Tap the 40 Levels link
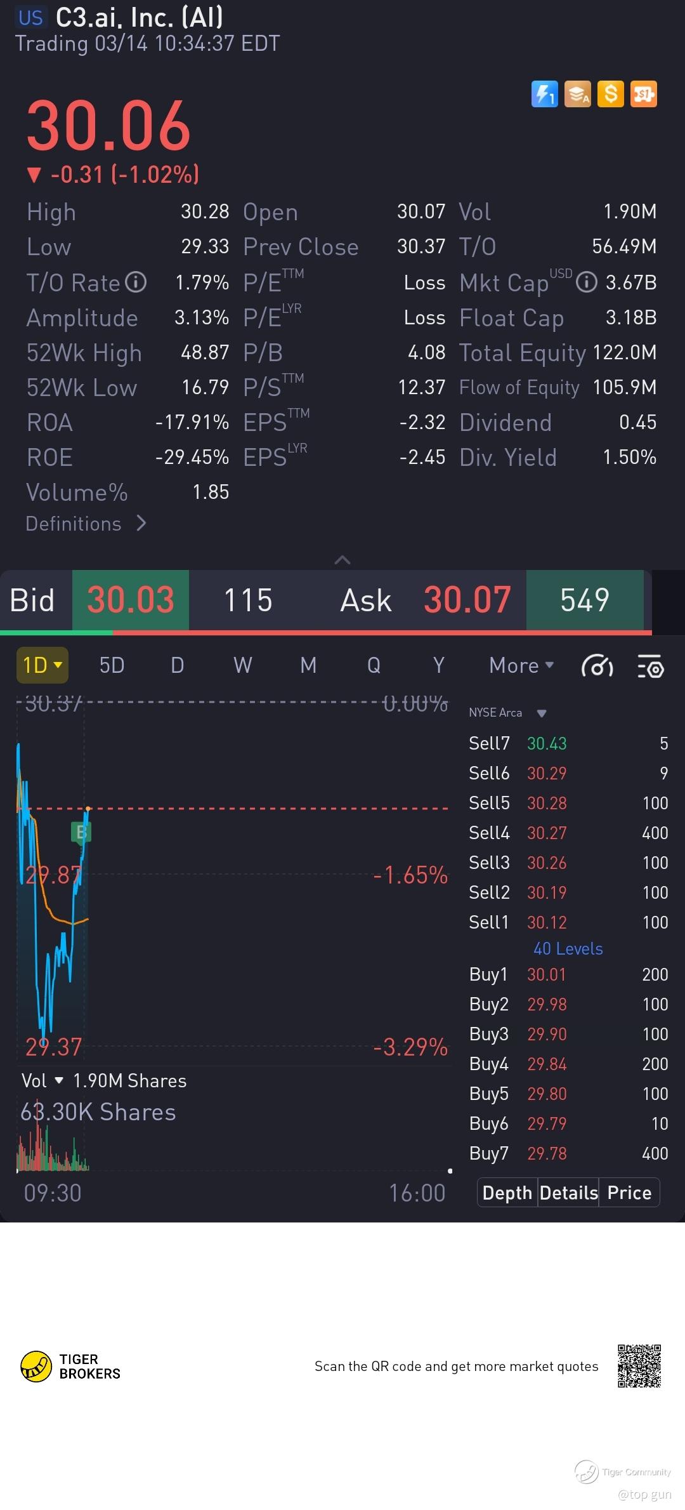685x1510 pixels. [x=568, y=948]
